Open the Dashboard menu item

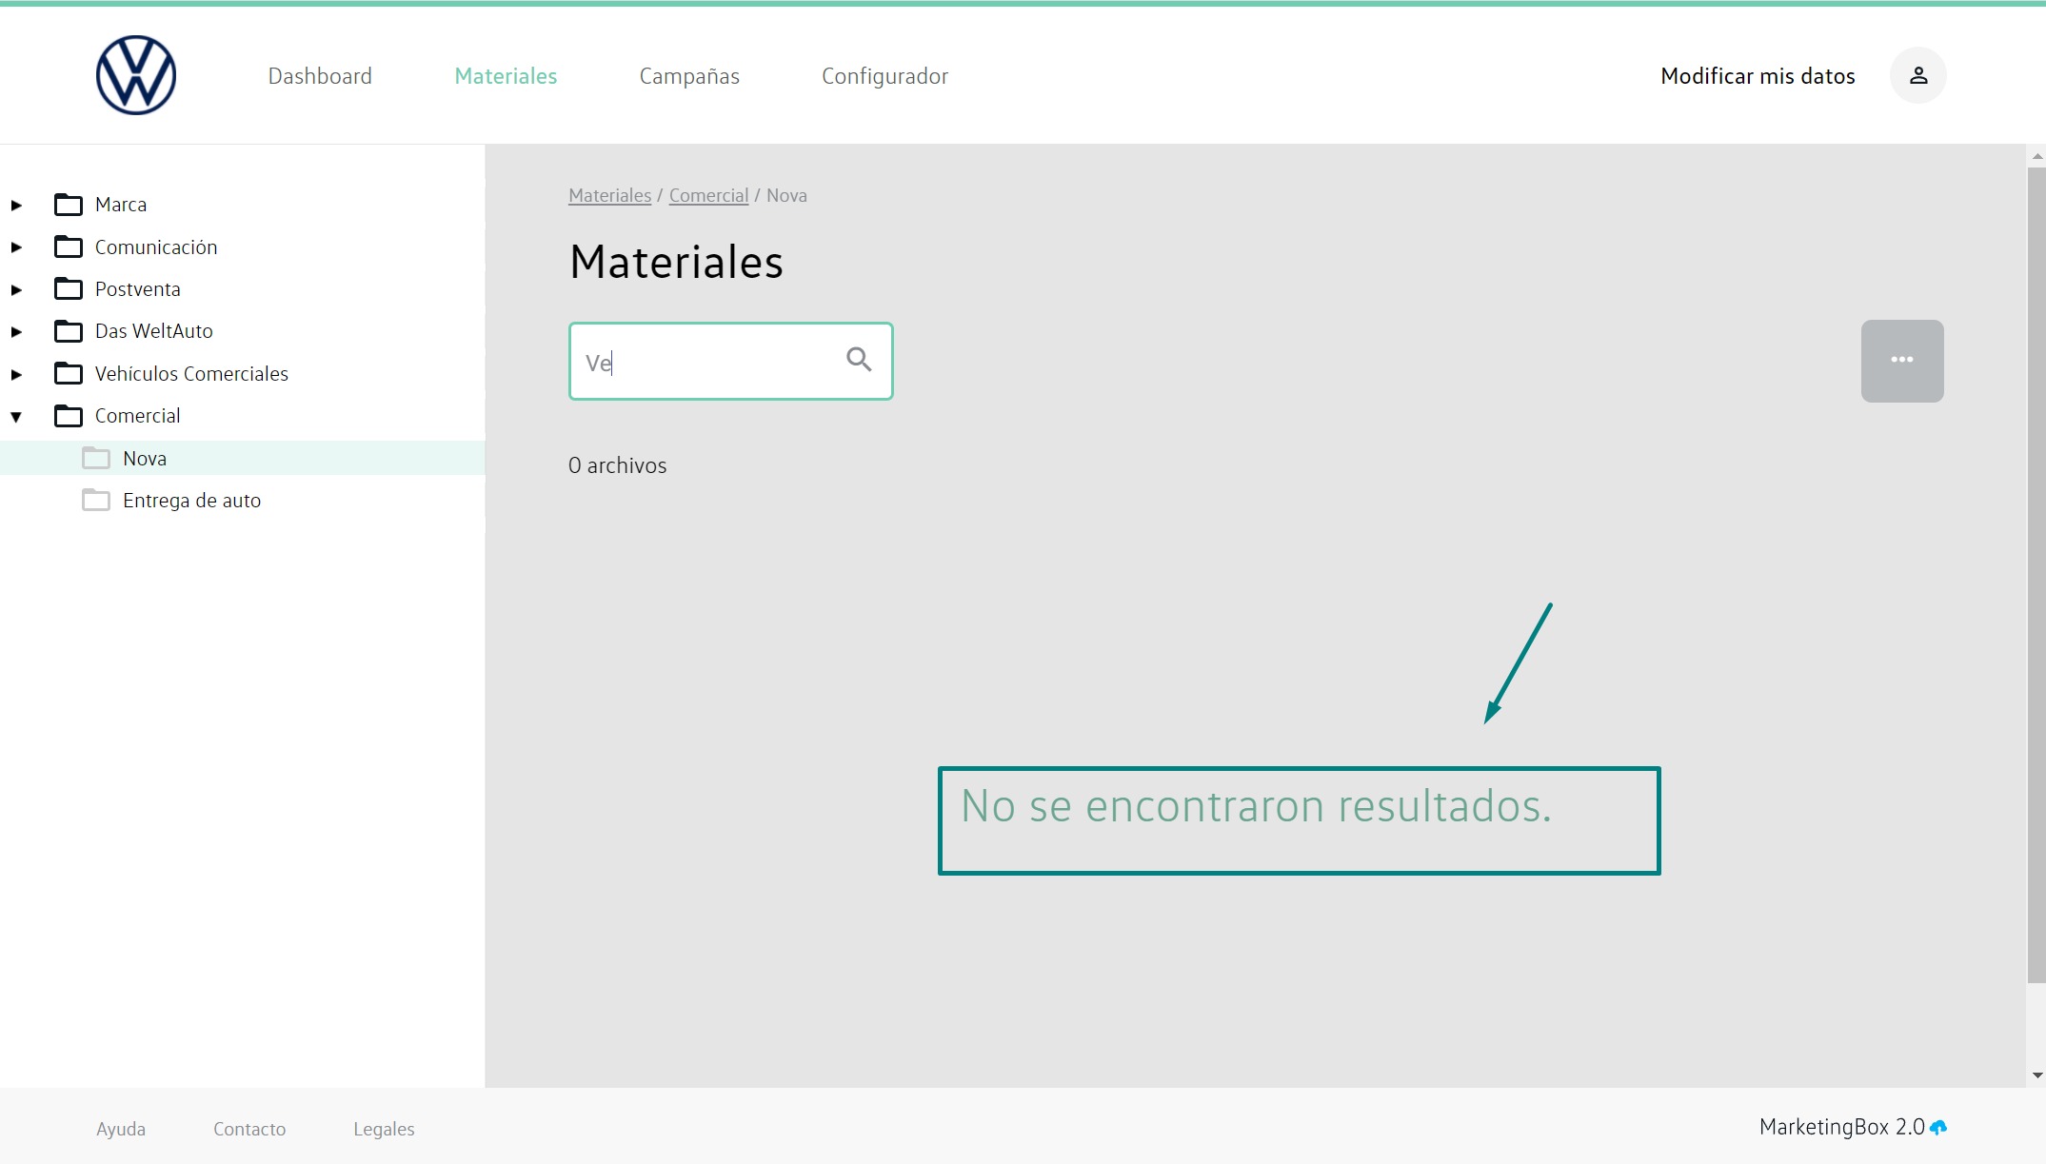(320, 76)
